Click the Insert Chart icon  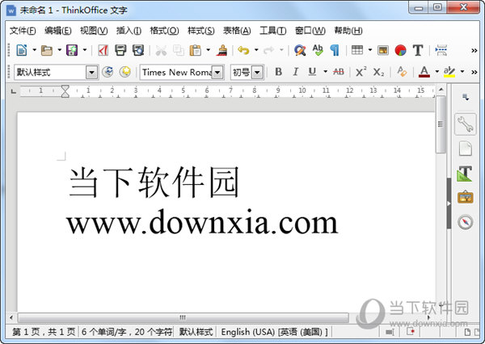(x=401, y=50)
